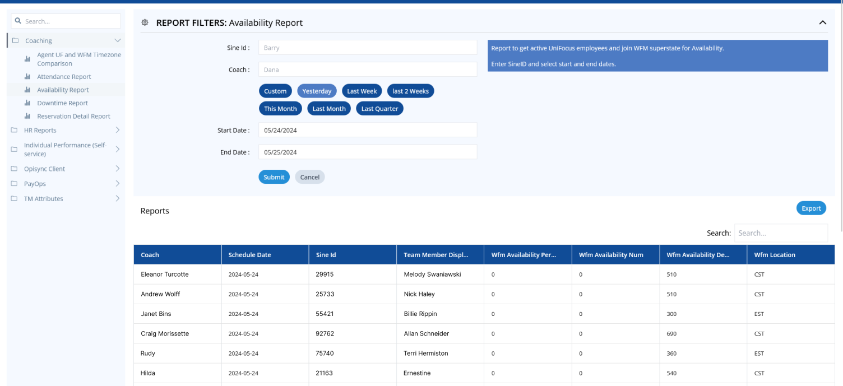Sort by Wfm Availability Num column header
843x386 pixels.
click(616, 254)
